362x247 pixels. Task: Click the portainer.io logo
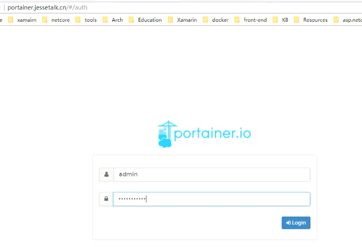coord(204,134)
